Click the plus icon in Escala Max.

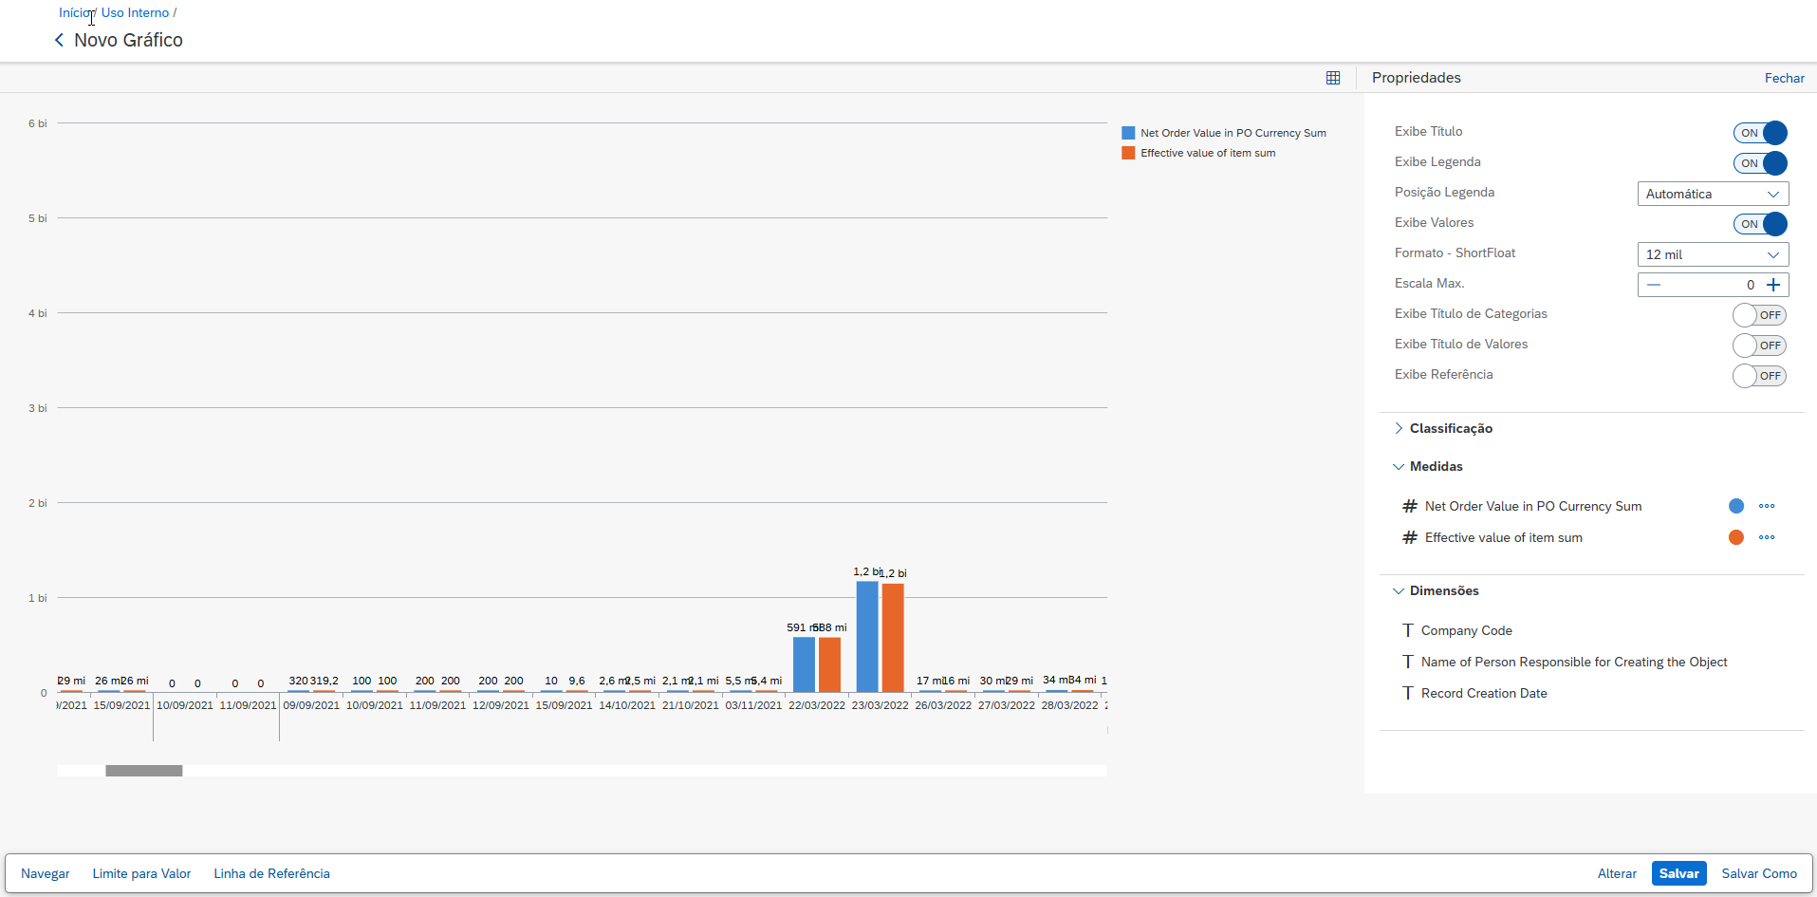(1772, 285)
